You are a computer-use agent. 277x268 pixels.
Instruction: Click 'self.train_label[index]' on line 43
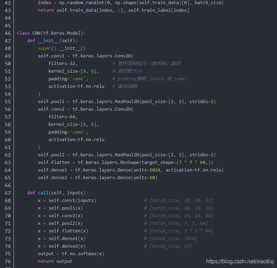[159, 10]
